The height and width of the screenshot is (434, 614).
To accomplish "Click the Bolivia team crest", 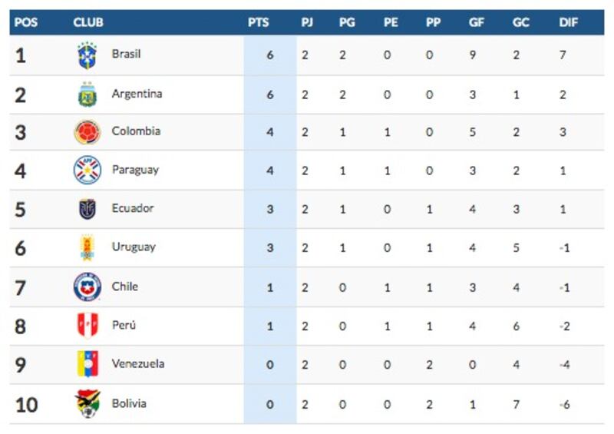I will coord(87,404).
